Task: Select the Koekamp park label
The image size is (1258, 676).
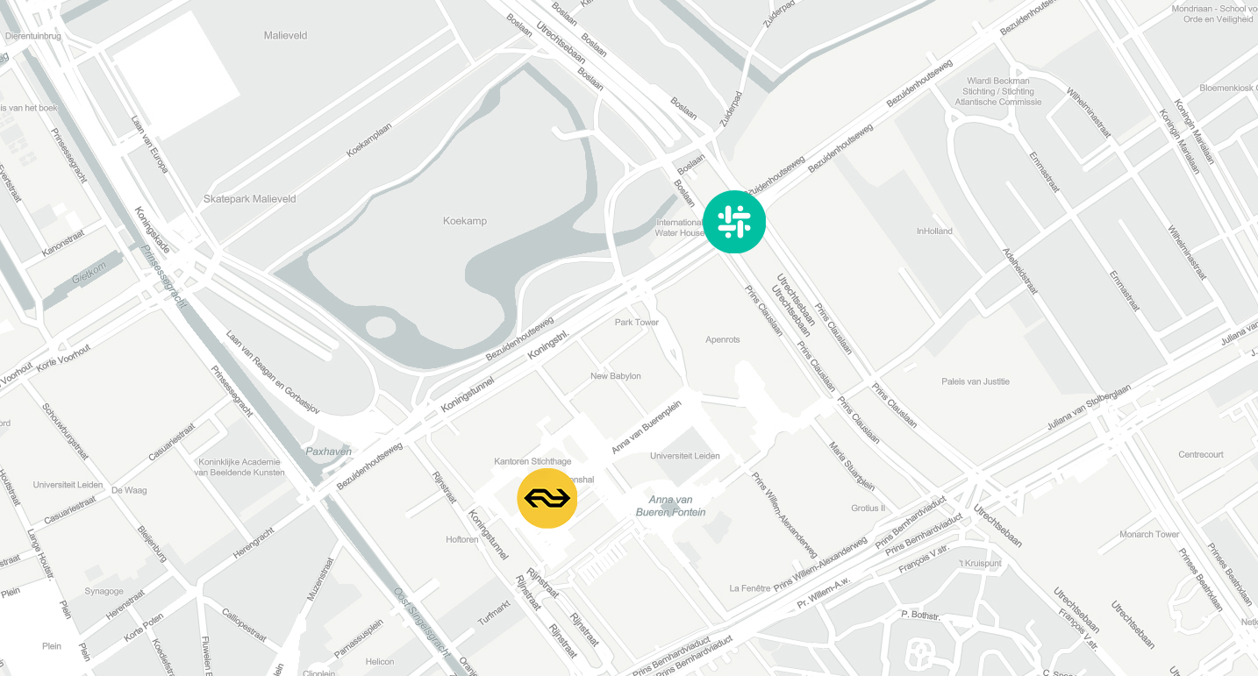Action: (x=465, y=221)
